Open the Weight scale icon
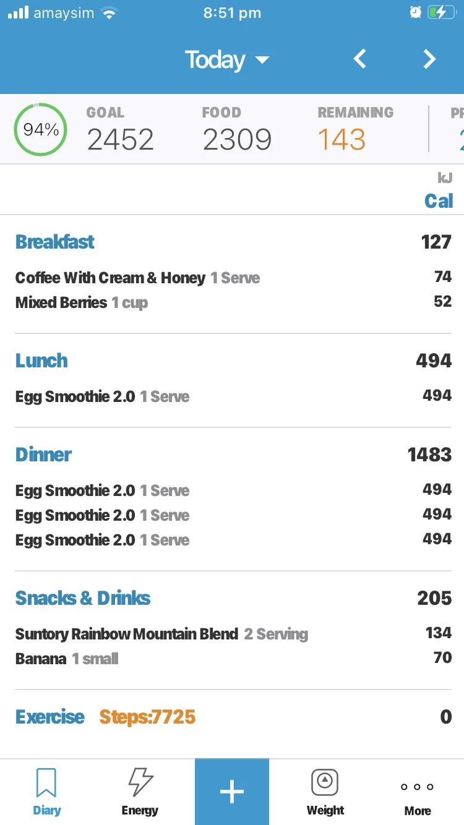This screenshot has height=825, width=464. tap(325, 783)
